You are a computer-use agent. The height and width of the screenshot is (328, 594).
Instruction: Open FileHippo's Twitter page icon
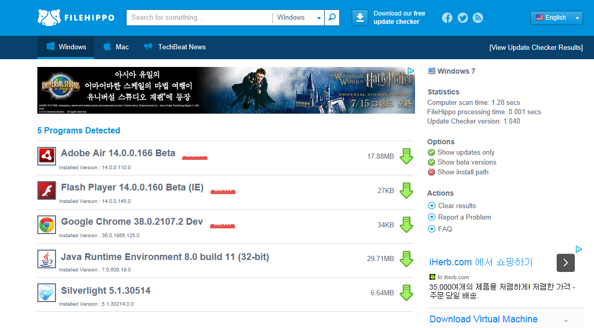pos(463,18)
